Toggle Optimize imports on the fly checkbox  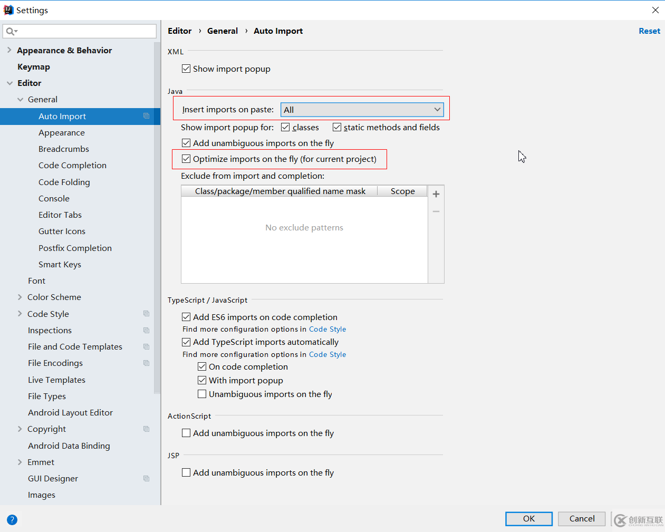(x=186, y=159)
